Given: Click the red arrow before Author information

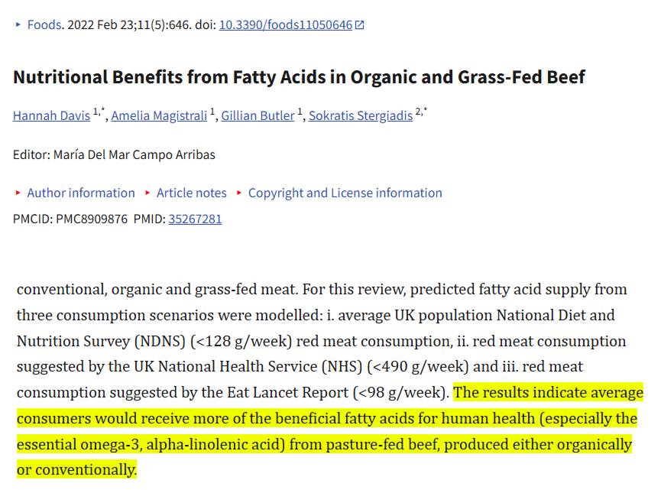Looking at the screenshot, I should [18, 193].
